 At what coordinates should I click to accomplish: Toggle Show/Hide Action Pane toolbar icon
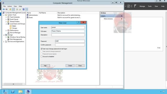coord(27,9)
